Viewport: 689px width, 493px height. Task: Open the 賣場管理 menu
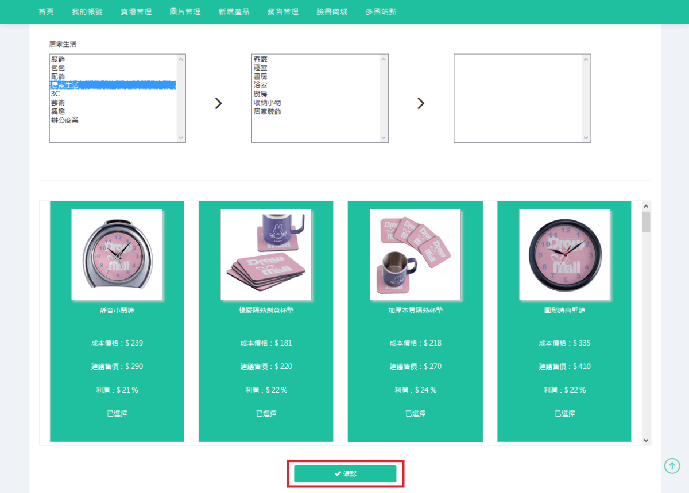point(136,11)
